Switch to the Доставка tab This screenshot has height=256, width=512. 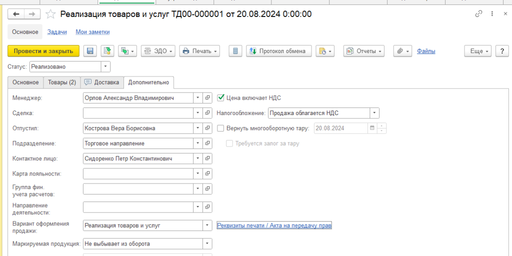(x=102, y=82)
